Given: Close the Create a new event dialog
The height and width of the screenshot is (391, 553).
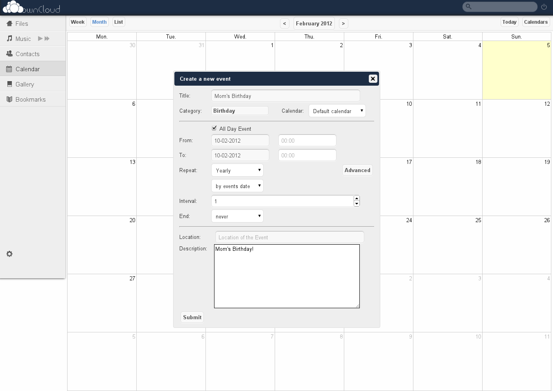Looking at the screenshot, I should tap(372, 79).
